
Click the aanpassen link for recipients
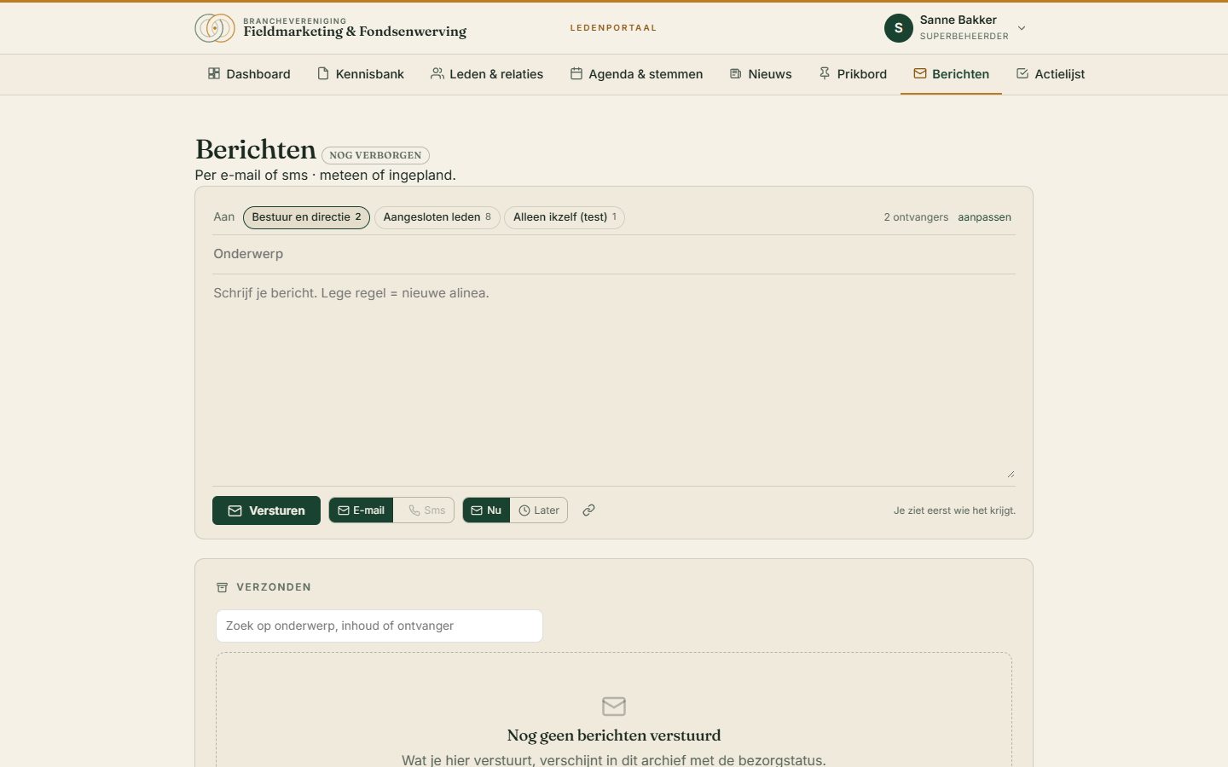(984, 217)
